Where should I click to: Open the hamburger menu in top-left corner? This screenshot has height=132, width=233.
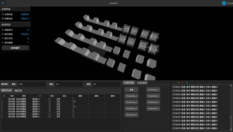(3, 3)
